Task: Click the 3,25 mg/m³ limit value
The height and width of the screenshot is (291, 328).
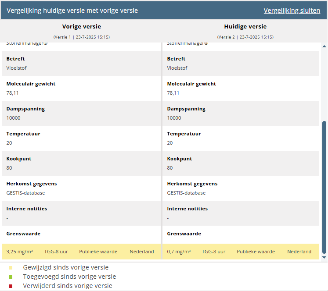Action: click(20, 252)
